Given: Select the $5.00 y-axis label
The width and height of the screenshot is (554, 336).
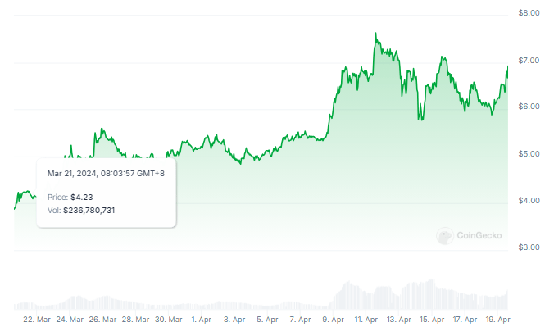Looking at the screenshot, I should click(529, 154).
